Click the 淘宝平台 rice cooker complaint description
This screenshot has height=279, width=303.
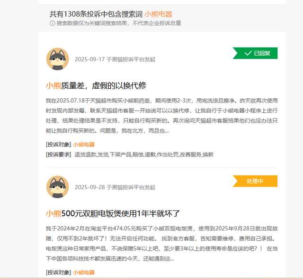click(x=161, y=244)
